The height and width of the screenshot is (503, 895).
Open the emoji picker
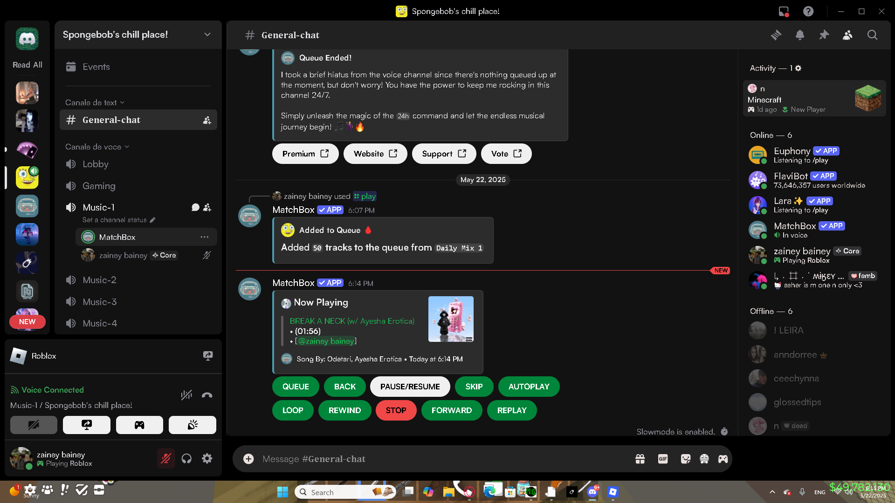(704, 459)
